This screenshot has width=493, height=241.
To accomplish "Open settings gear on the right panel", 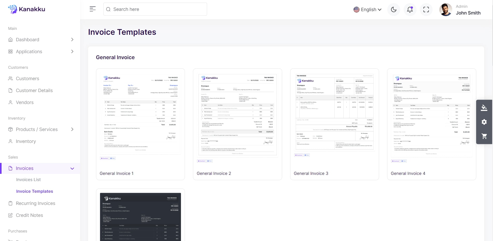I will point(484,122).
